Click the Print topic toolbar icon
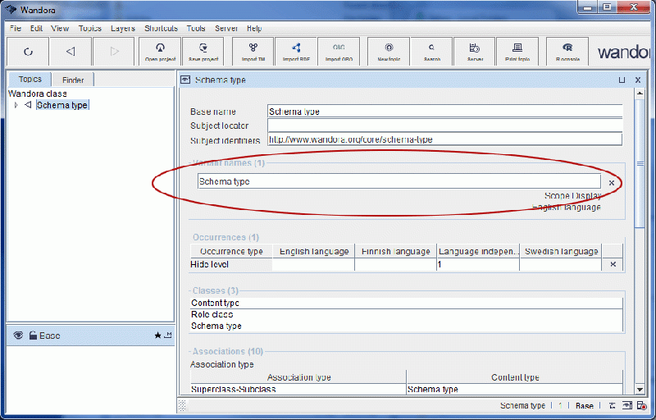The image size is (656, 420). click(517, 51)
